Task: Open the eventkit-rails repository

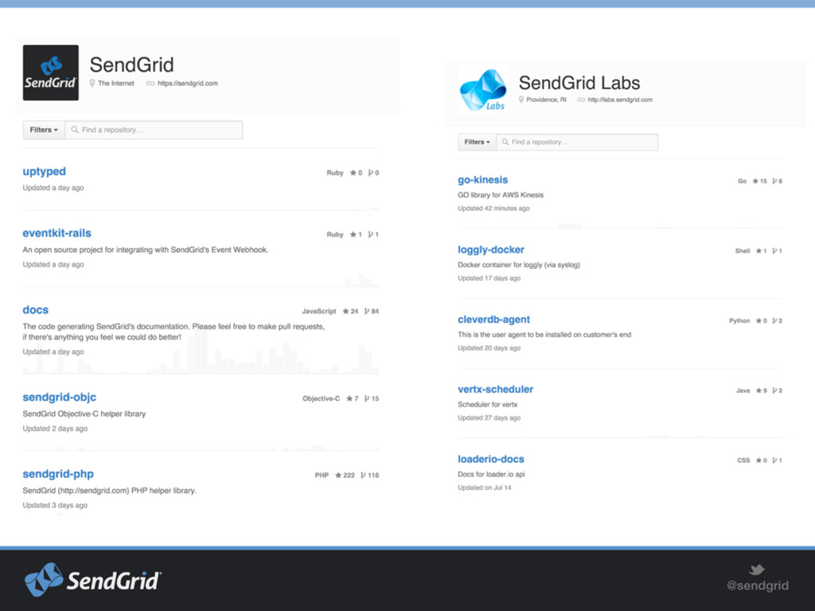Action: 57,233
